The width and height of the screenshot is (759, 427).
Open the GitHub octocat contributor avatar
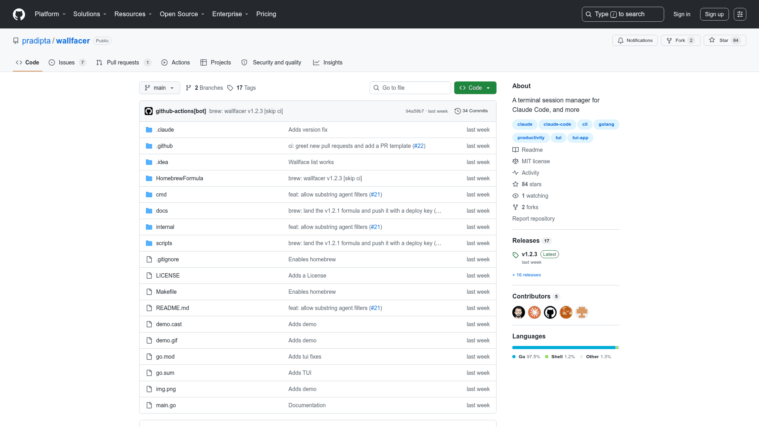550,312
